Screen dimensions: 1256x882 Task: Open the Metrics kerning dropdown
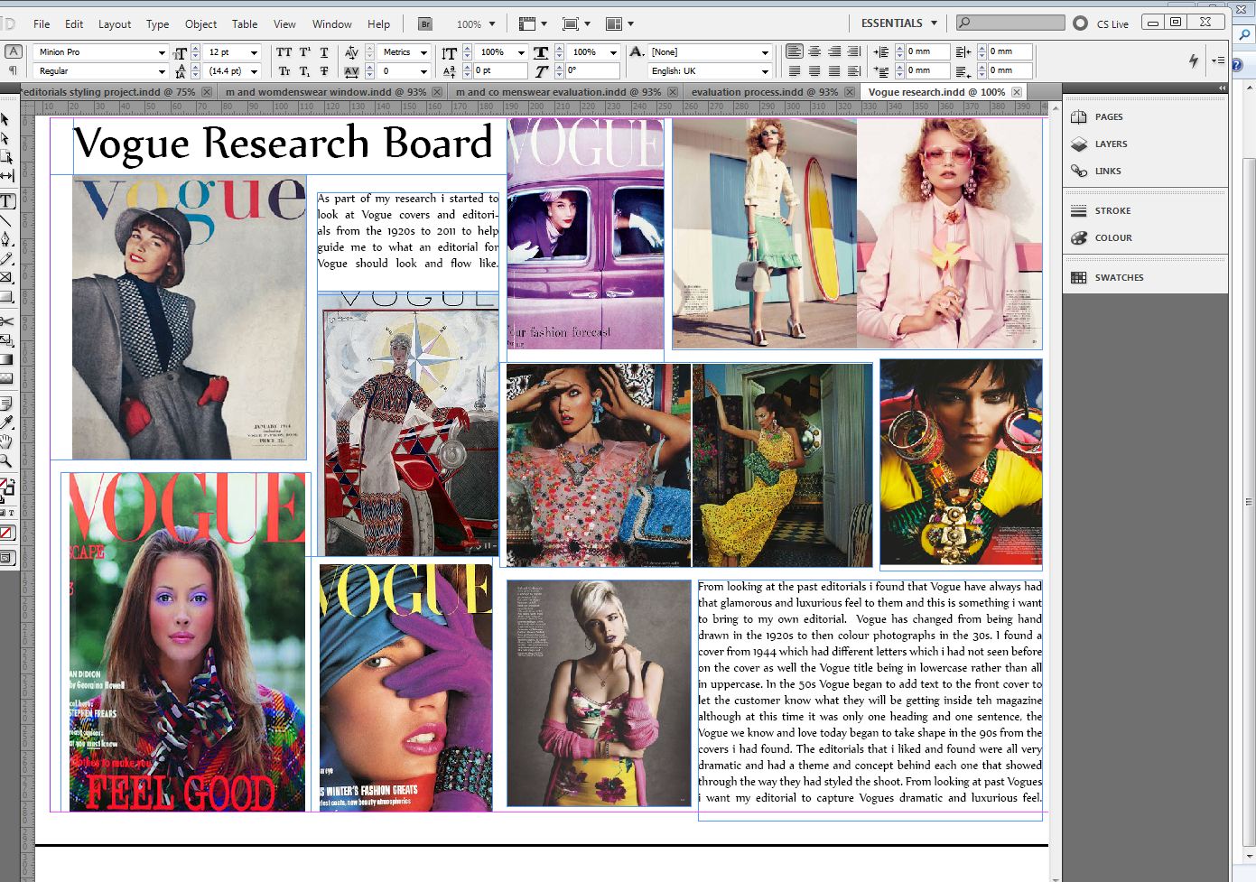click(x=423, y=52)
